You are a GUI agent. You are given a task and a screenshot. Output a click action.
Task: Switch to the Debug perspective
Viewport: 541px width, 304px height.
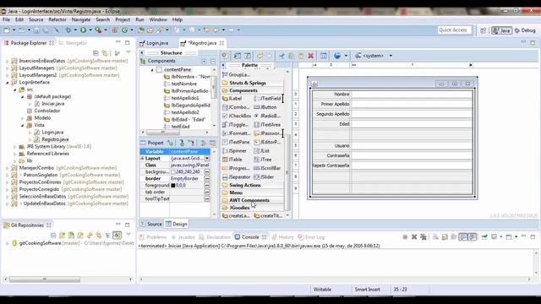525,30
